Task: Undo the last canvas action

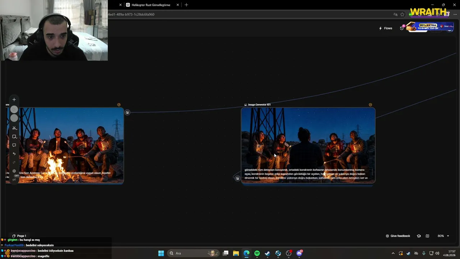Action: [14, 154]
